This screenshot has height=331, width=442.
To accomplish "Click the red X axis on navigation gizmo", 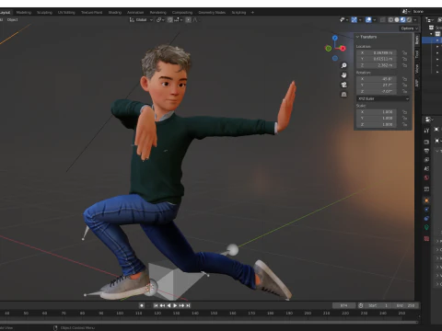I will click(343, 48).
